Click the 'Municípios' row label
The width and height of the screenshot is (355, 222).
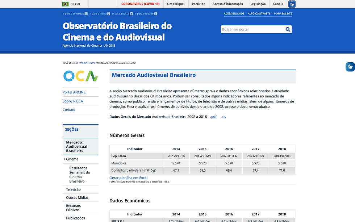coord(119,163)
